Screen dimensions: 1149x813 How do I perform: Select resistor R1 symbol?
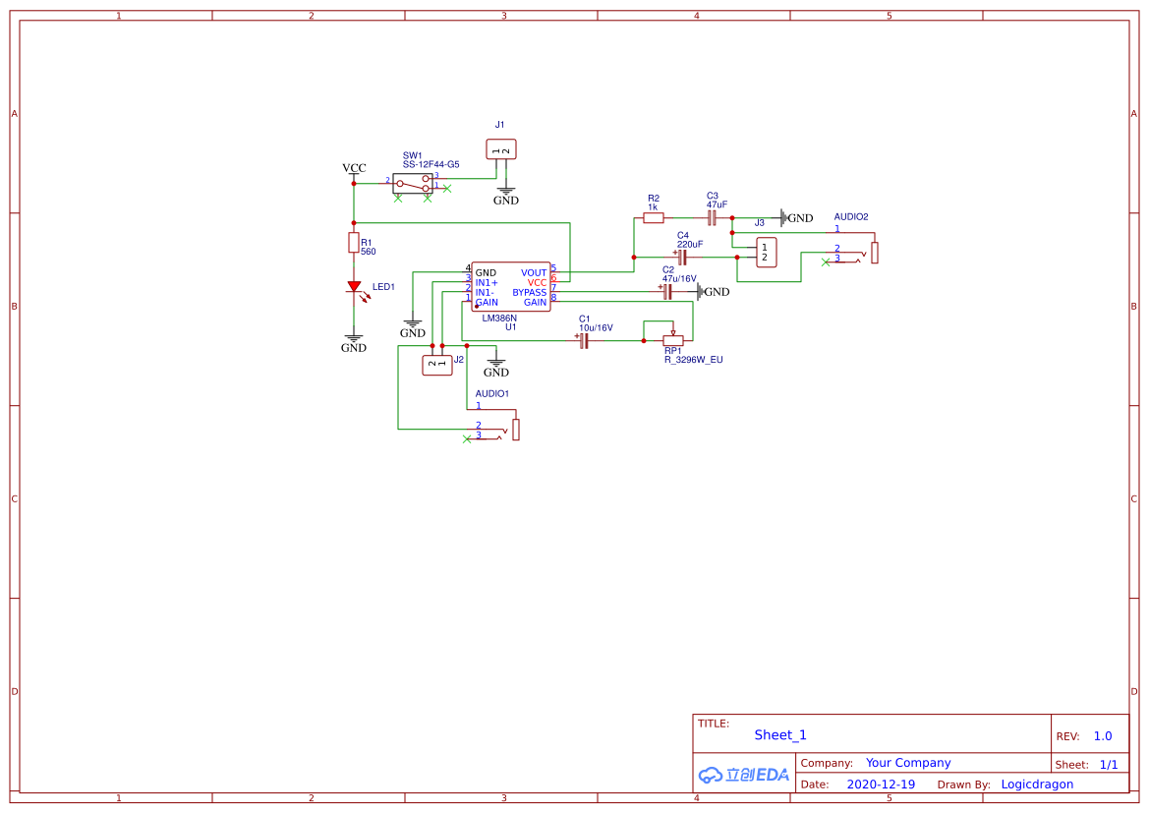click(354, 243)
